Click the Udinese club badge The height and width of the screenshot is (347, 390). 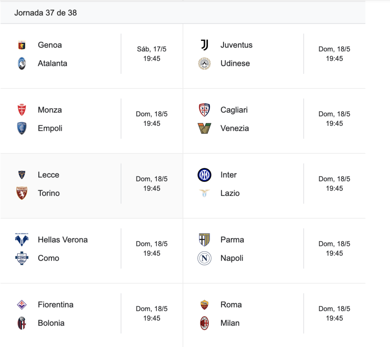click(205, 64)
